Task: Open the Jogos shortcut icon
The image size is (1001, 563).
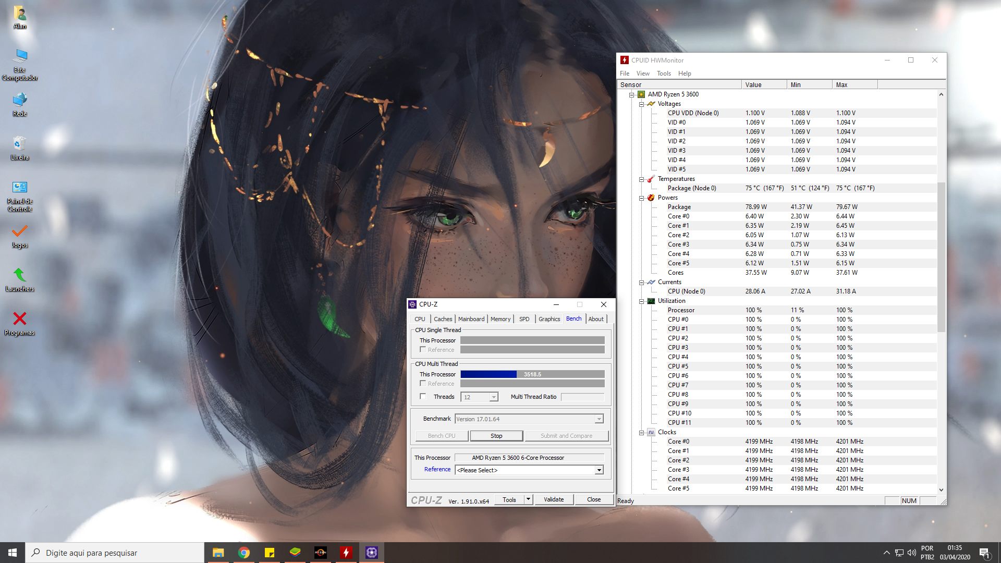Action: (20, 236)
